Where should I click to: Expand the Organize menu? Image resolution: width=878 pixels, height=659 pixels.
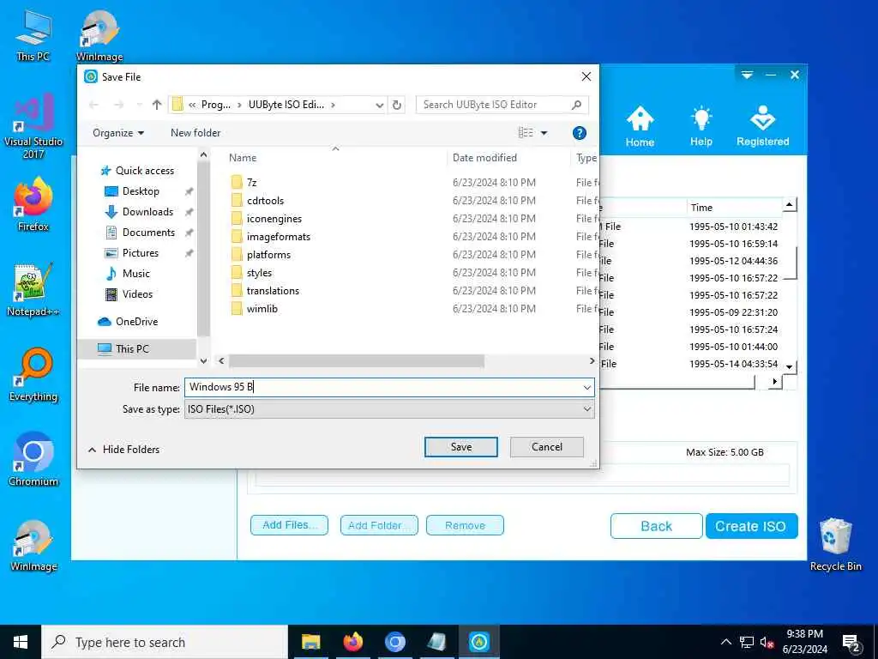(118, 133)
